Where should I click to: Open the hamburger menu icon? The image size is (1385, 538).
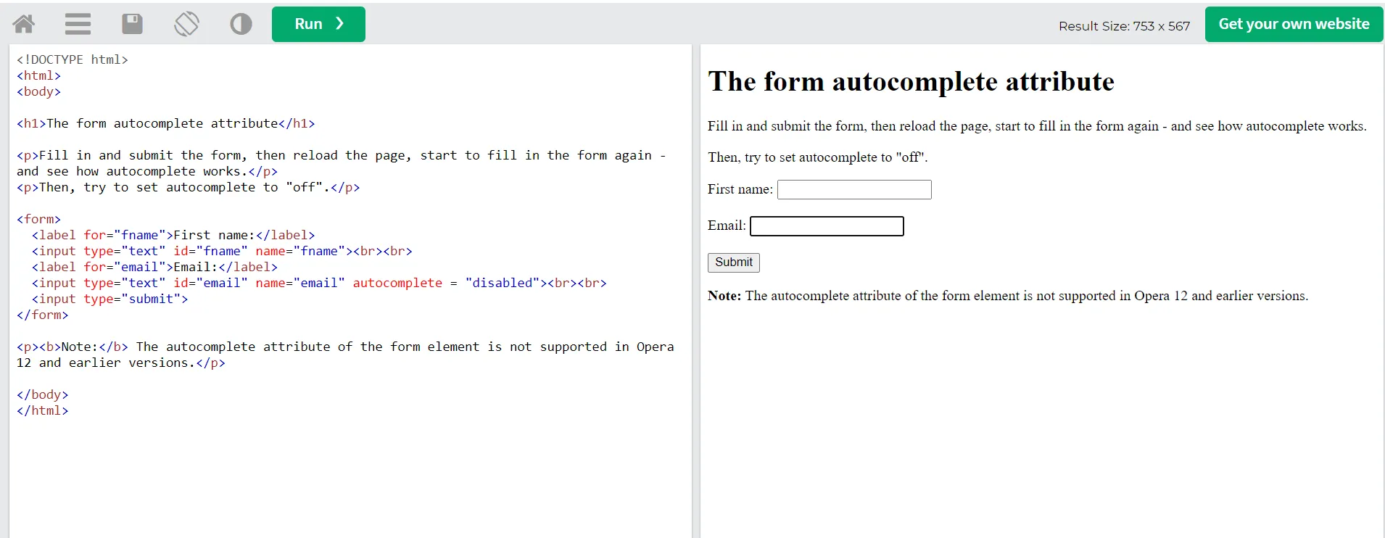pos(78,24)
